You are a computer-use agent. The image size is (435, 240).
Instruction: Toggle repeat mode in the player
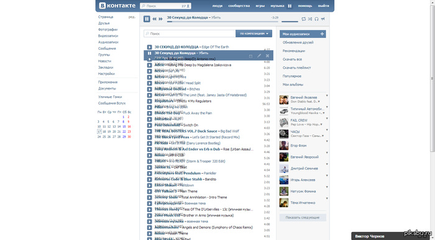click(x=303, y=19)
